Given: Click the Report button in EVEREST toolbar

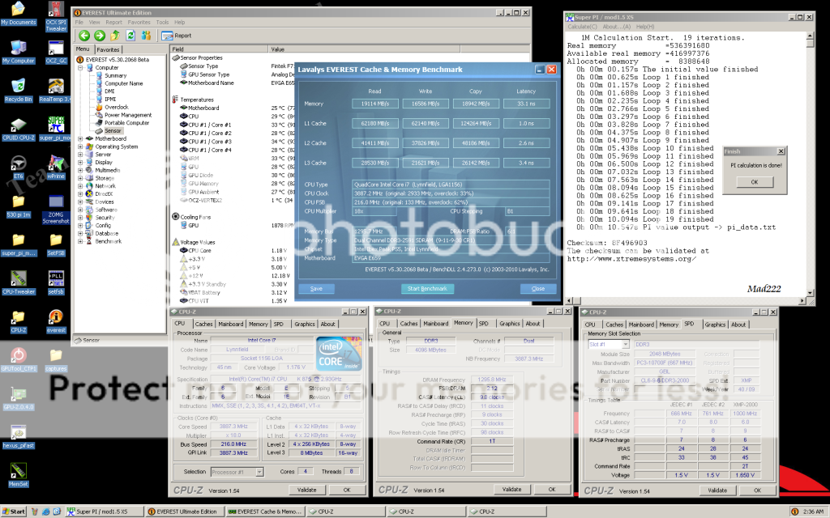Looking at the screenshot, I should (x=177, y=36).
